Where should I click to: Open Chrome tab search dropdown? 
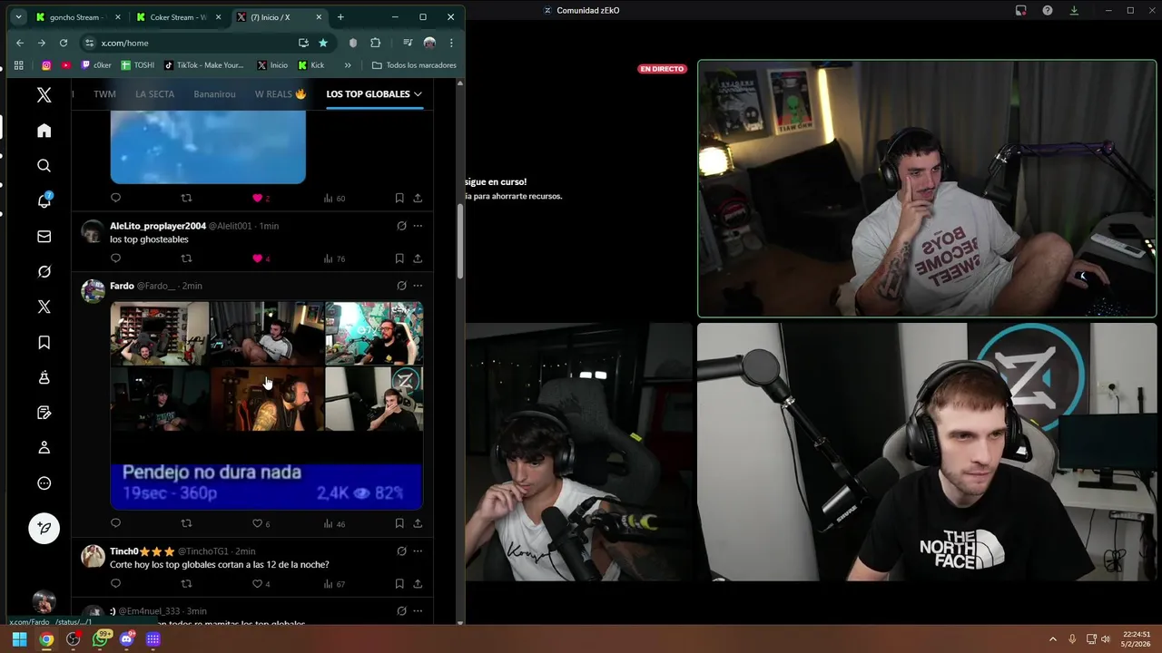[18, 17]
